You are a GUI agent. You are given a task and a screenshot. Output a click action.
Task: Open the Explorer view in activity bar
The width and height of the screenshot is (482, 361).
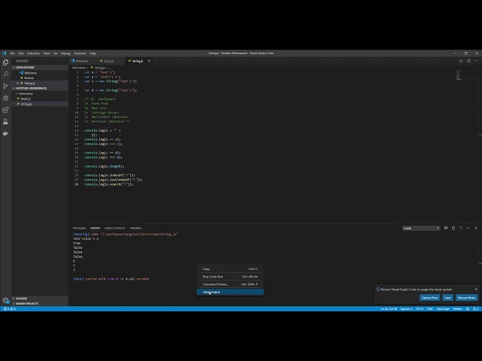coord(5,62)
